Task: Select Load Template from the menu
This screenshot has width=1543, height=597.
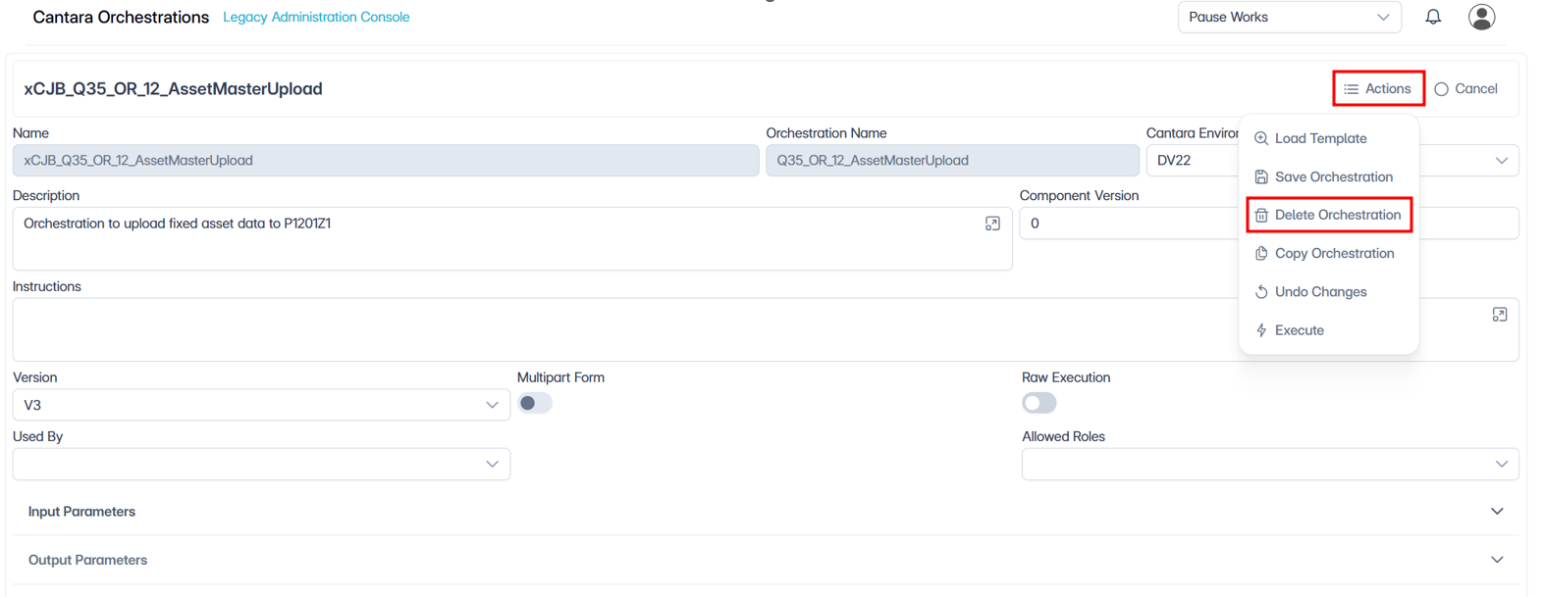Action: tap(1329, 138)
